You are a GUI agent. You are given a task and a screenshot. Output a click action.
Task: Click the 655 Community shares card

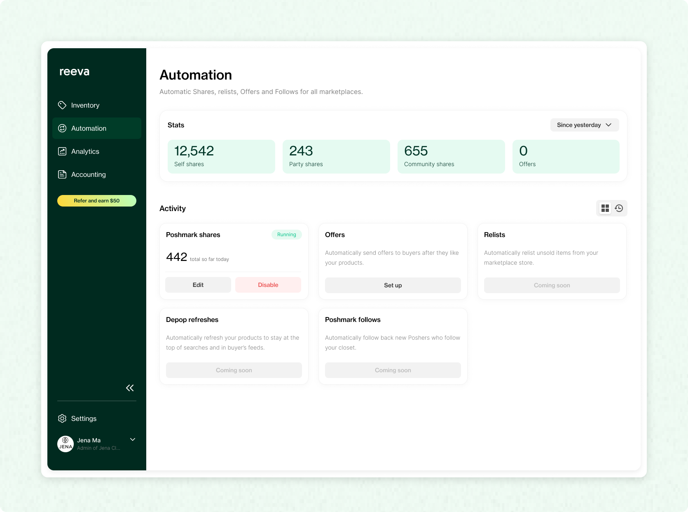[x=451, y=157]
